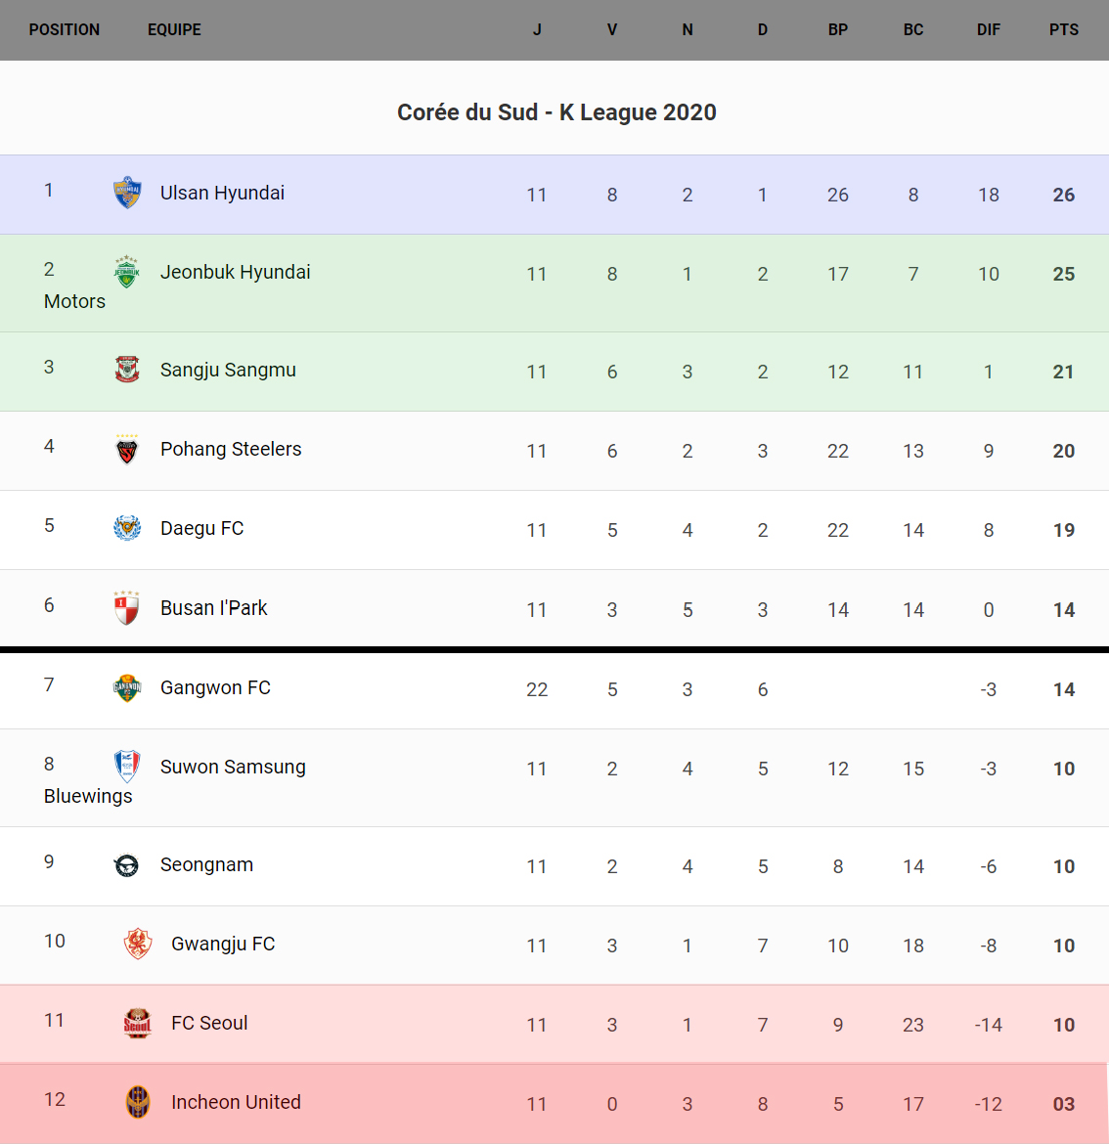Select the Pohang Steelers team name

click(231, 449)
